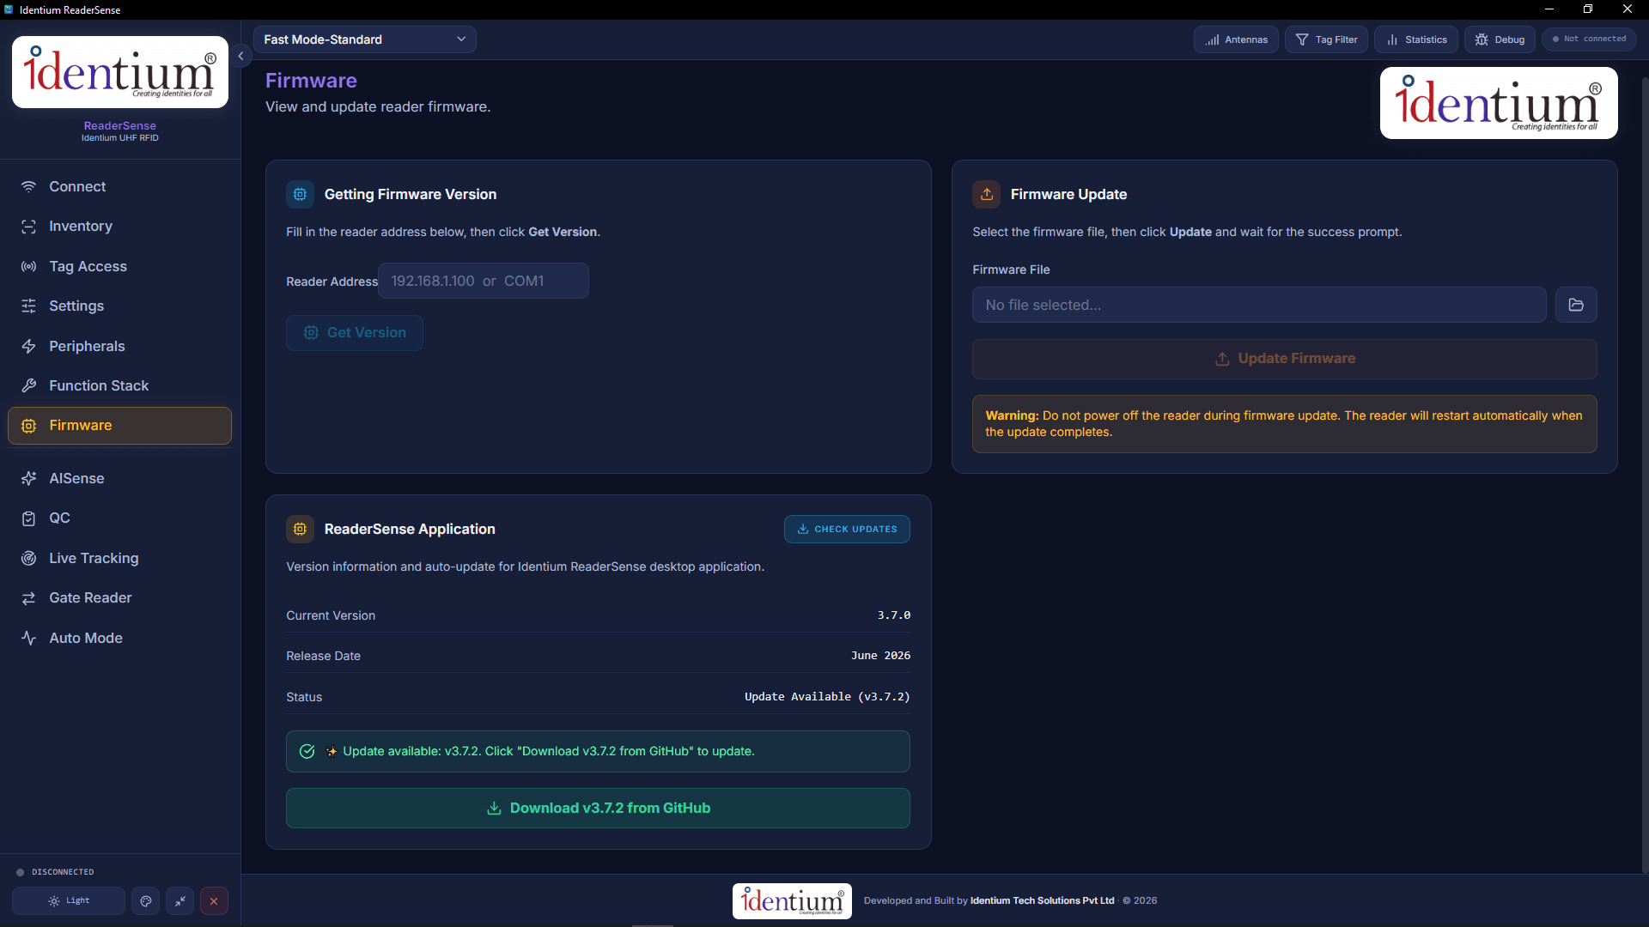This screenshot has height=927, width=1649.
Task: Click the compact-view shrink arrows icon
Action: pyautogui.click(x=180, y=901)
